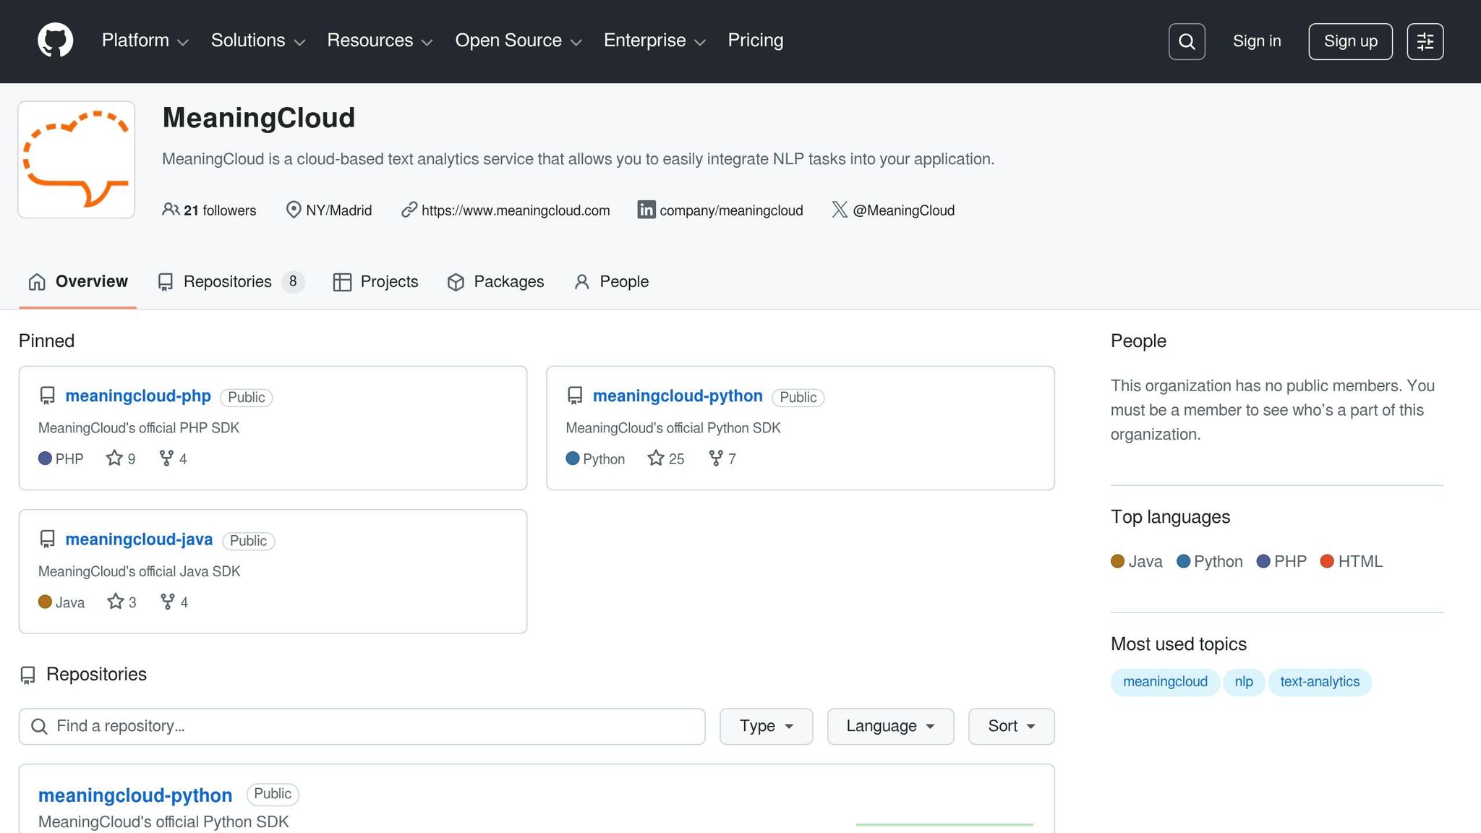Open the meaningcloud-java repository link
Viewport: 1481px width, 833px height.
[x=138, y=539]
